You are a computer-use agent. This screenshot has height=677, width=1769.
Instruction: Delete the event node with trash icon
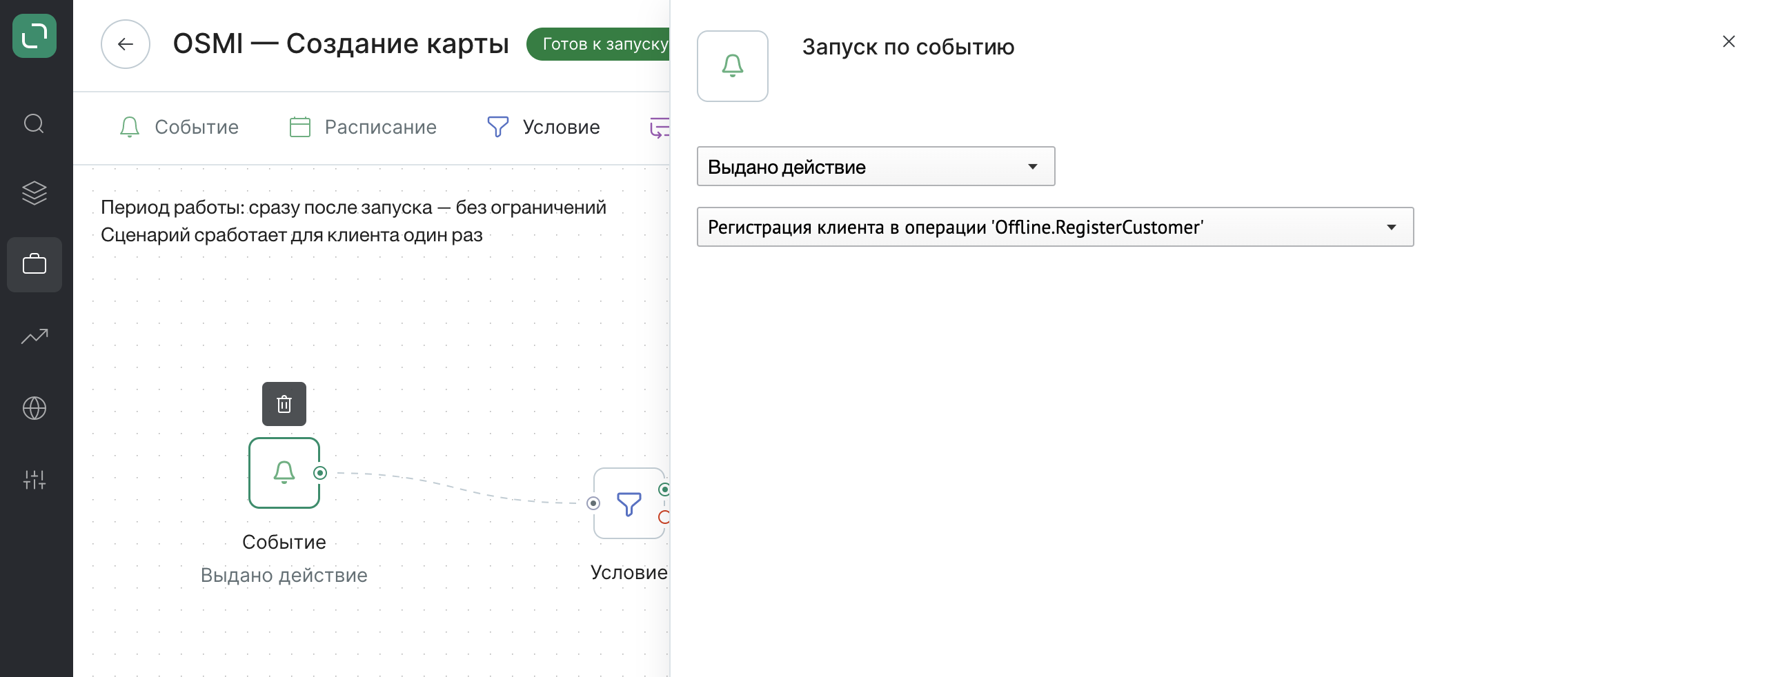[284, 404]
